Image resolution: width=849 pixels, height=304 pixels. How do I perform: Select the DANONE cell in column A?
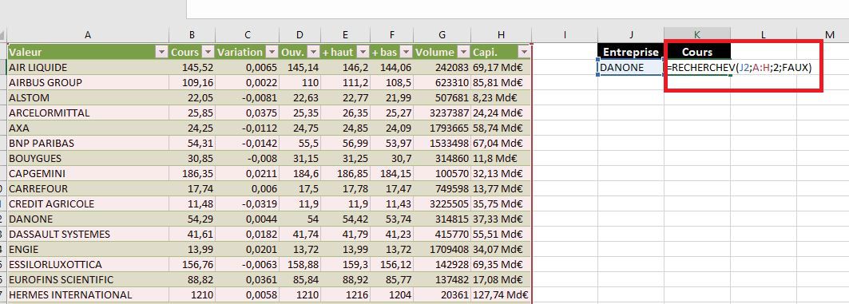(x=88, y=219)
